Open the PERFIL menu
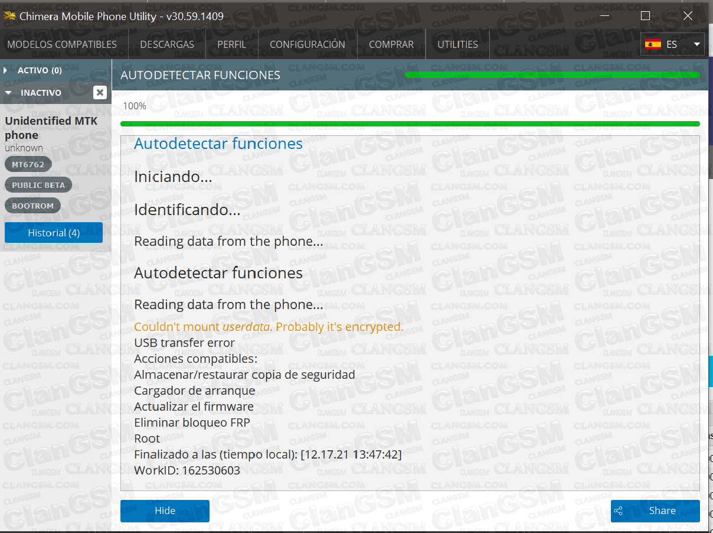The width and height of the screenshot is (713, 533). point(231,44)
